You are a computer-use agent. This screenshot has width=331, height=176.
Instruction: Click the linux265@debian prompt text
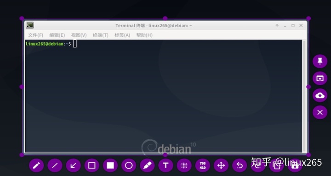tap(44, 44)
